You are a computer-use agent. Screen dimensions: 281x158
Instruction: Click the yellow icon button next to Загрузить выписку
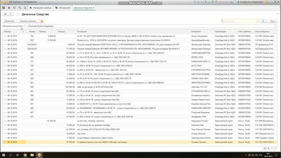42,21
